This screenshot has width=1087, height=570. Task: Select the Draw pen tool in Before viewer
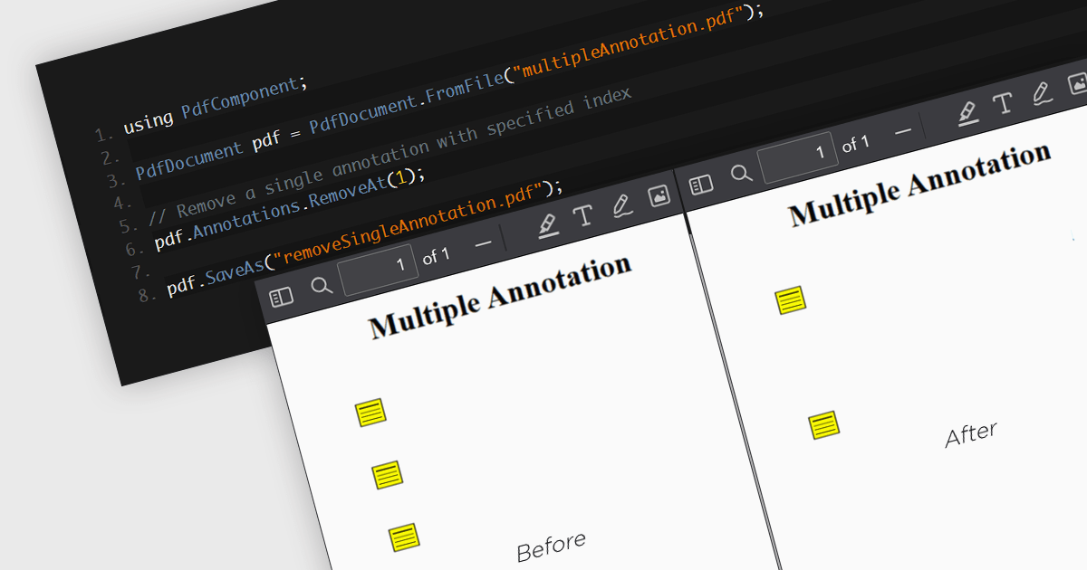(x=620, y=205)
